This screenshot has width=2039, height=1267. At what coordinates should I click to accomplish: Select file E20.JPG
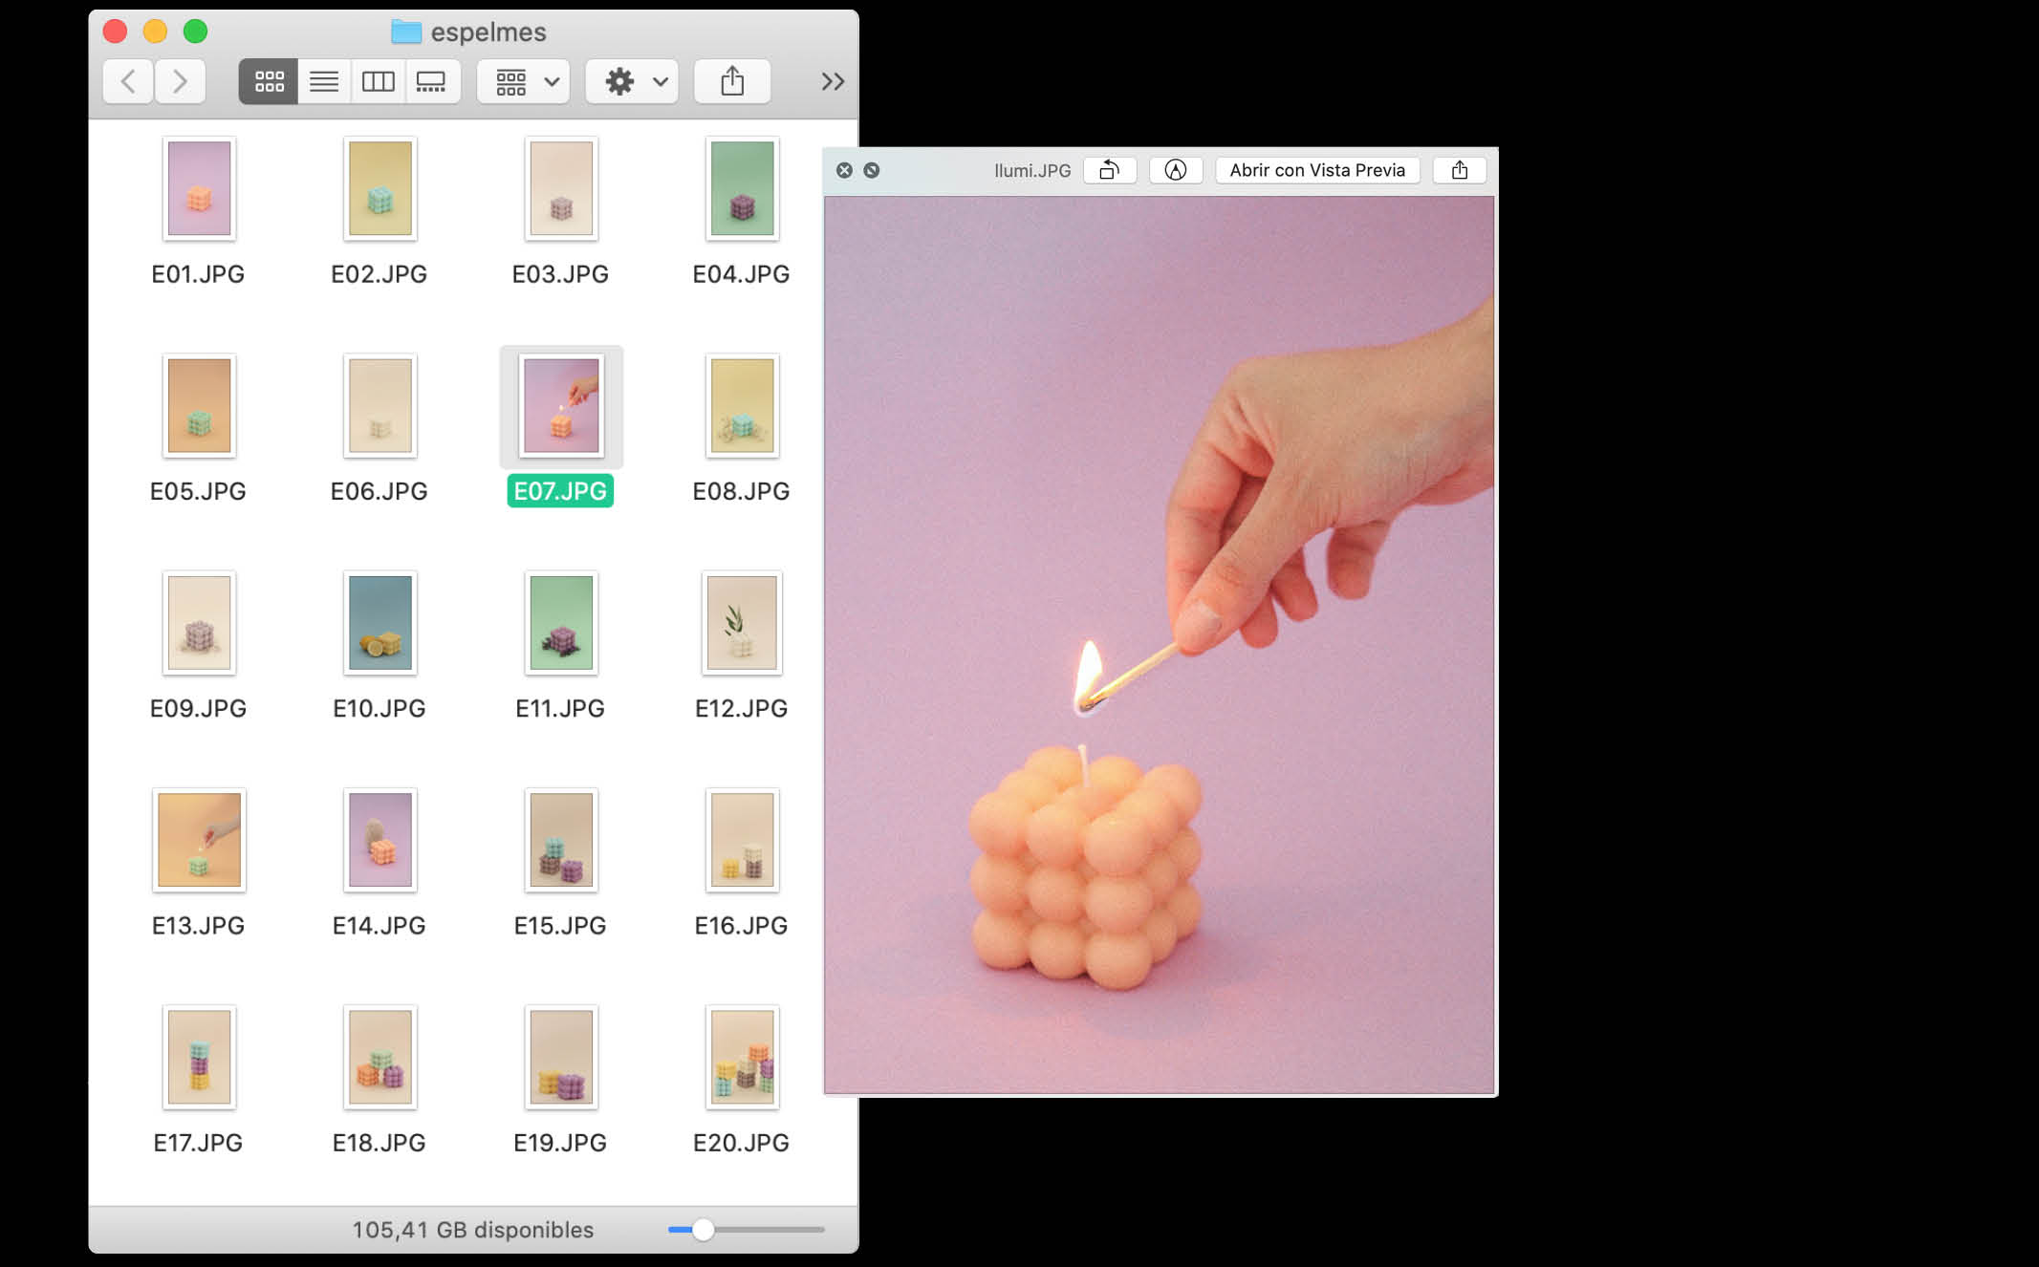coord(742,1058)
